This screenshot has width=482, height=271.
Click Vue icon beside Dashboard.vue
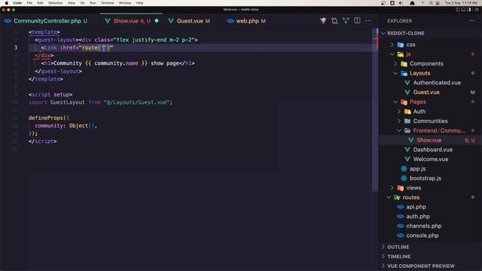(x=407, y=150)
